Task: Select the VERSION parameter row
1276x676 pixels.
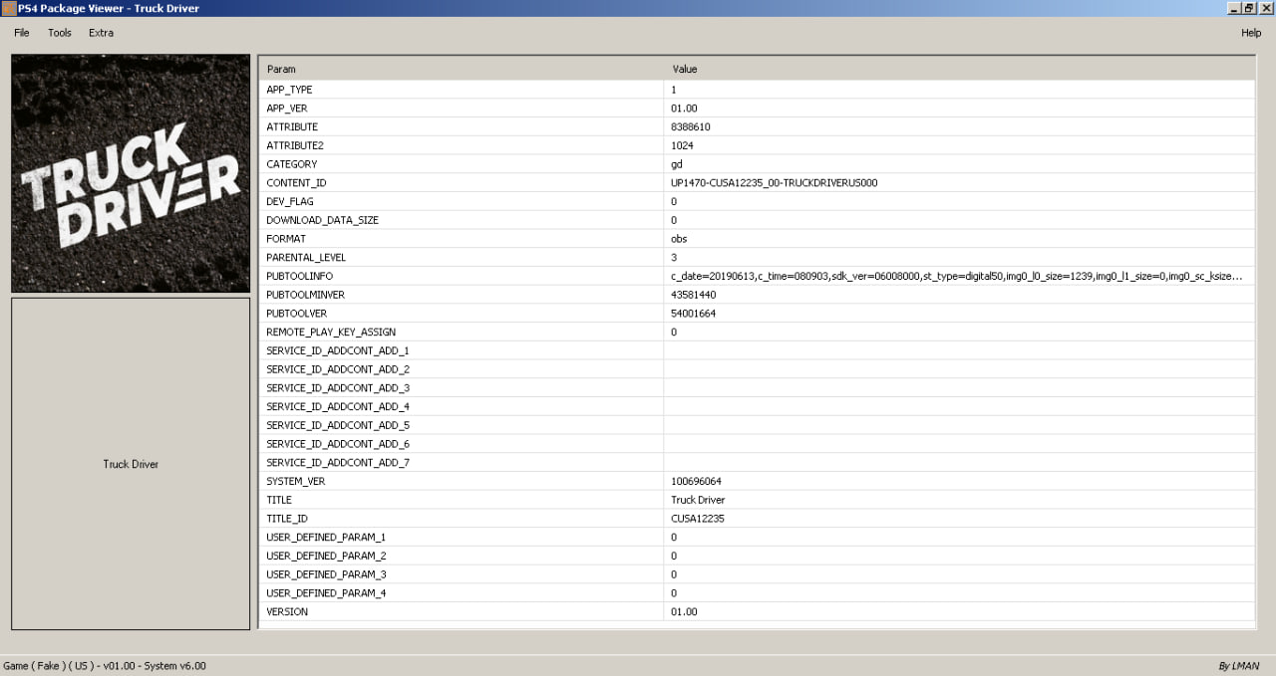Action: pos(758,612)
